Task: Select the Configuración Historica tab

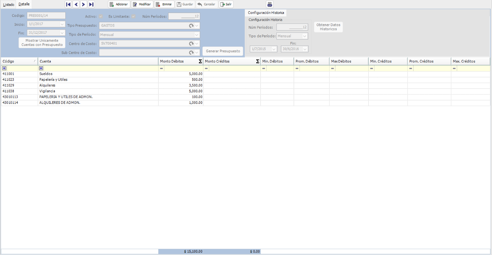Action: (266, 13)
